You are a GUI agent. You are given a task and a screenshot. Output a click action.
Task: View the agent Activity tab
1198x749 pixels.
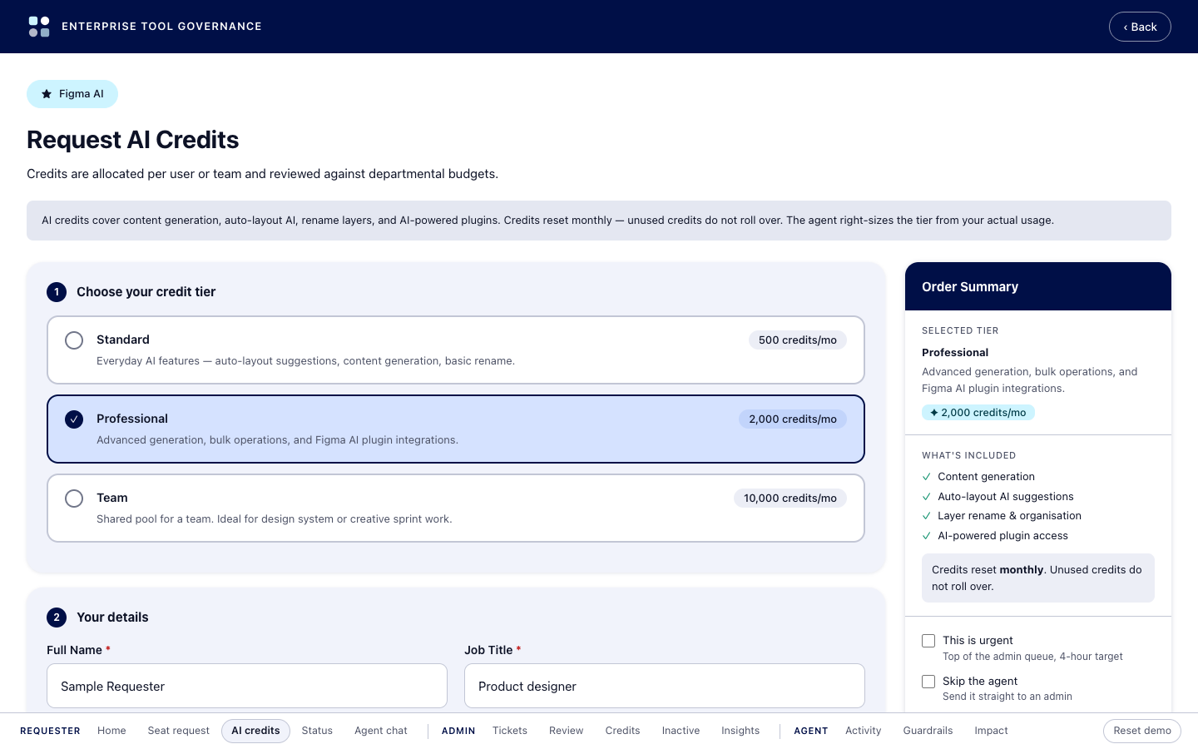[x=864, y=731]
